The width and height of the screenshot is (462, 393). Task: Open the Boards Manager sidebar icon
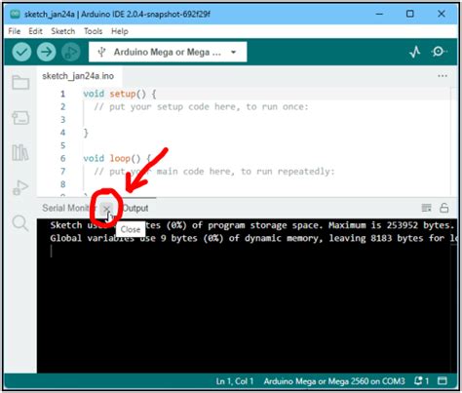click(20, 118)
